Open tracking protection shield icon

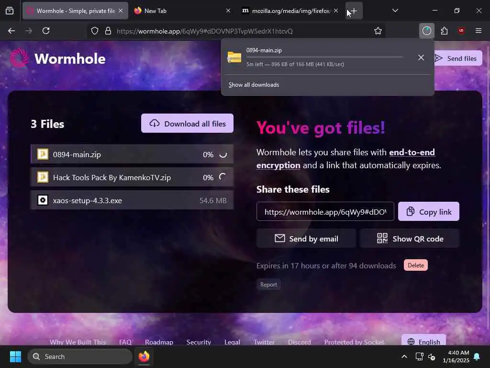95,31
